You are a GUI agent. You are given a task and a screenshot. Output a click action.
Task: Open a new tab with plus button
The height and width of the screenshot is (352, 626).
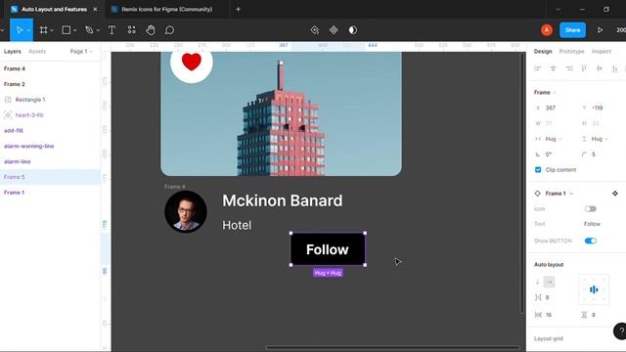(238, 9)
